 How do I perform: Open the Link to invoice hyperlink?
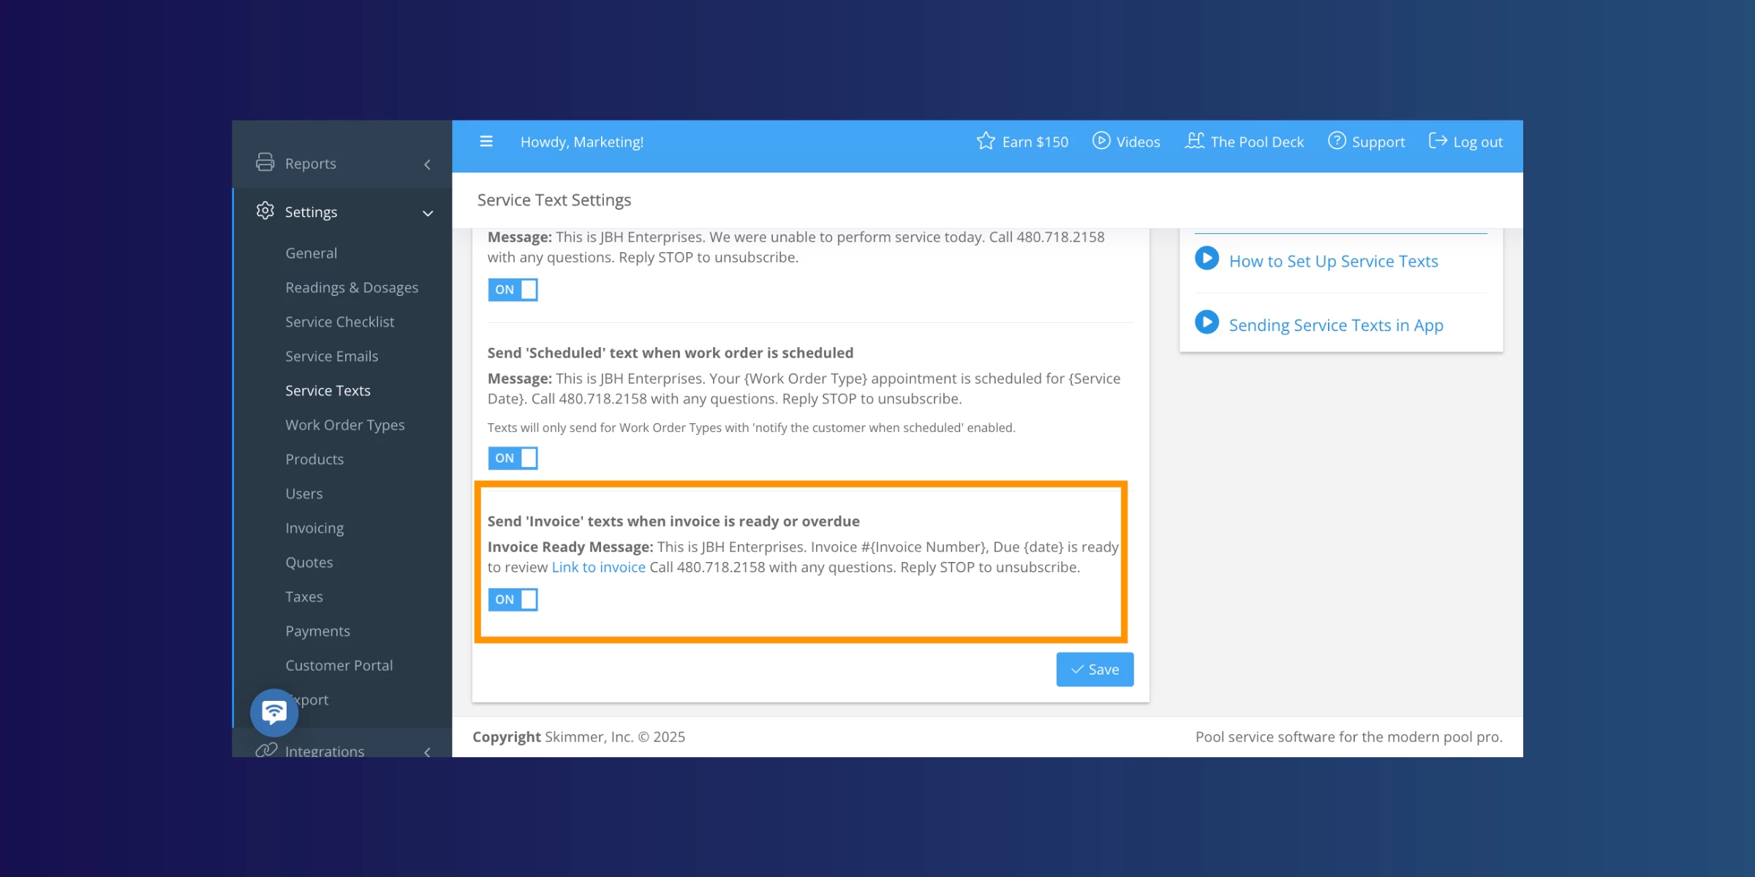[x=598, y=567]
